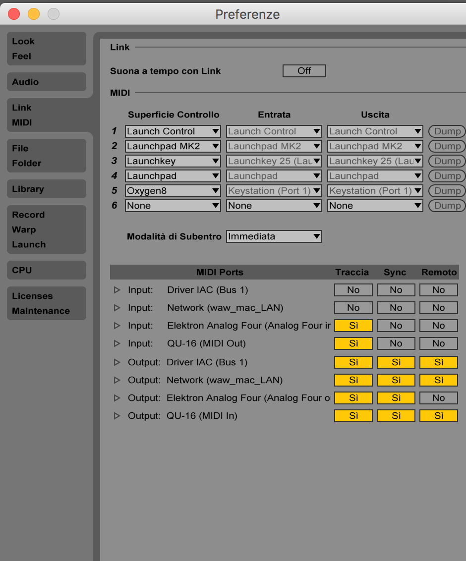
Task: Turn on Remoto for Output Elektron Analog Four
Action: pos(438,398)
